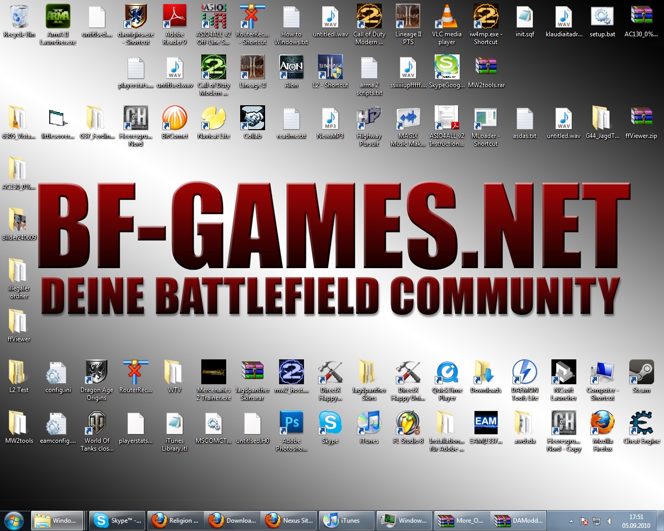Screen dimensions: 664x531
Task: Select the Aion game shortcut
Action: pos(291,68)
